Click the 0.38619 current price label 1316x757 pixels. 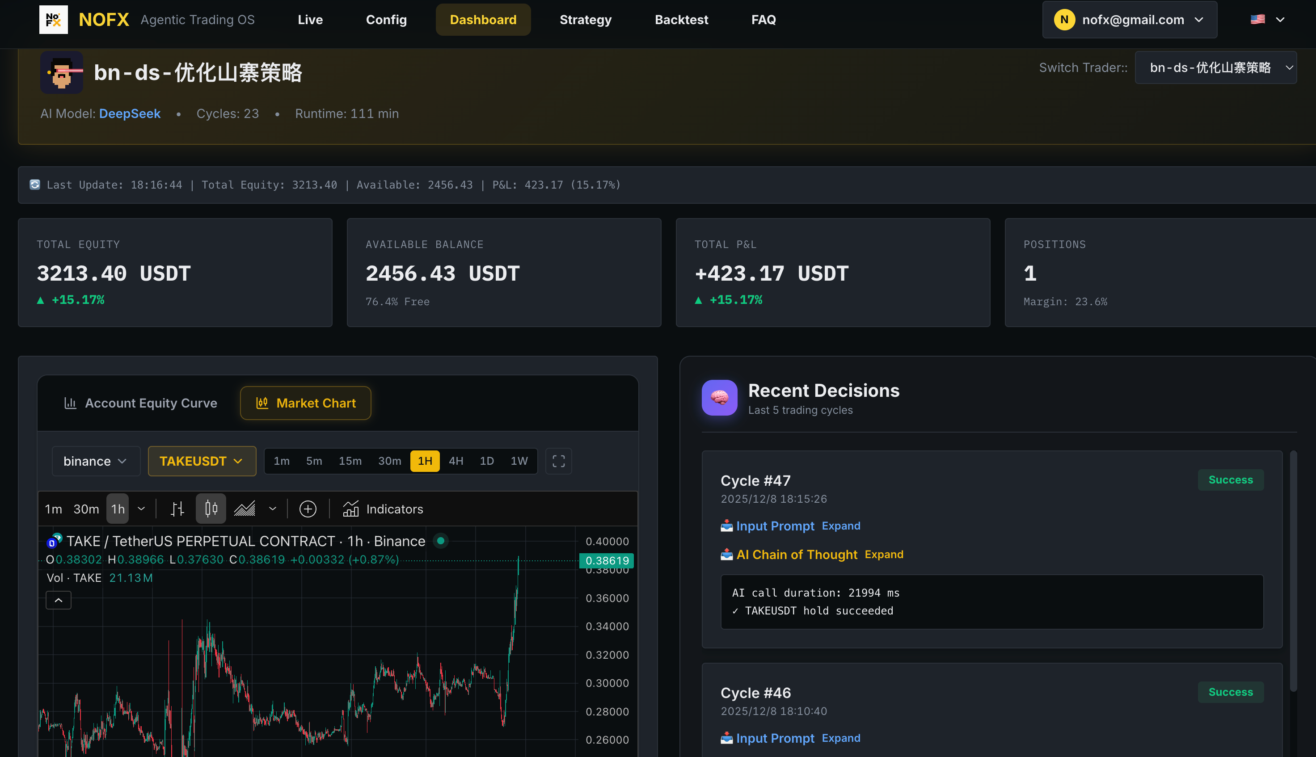pos(607,560)
